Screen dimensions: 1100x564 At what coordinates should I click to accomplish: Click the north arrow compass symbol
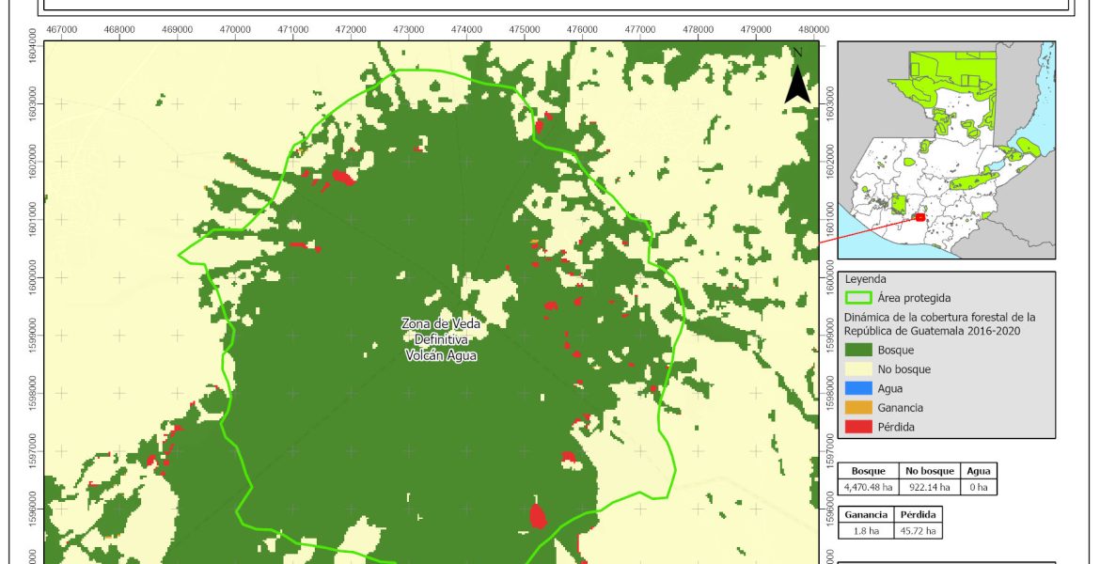(x=797, y=79)
